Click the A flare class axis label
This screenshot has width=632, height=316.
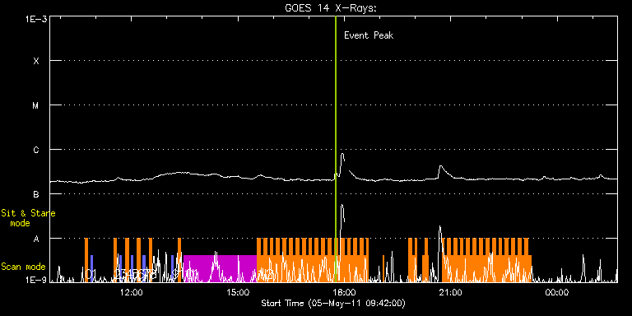(36, 239)
